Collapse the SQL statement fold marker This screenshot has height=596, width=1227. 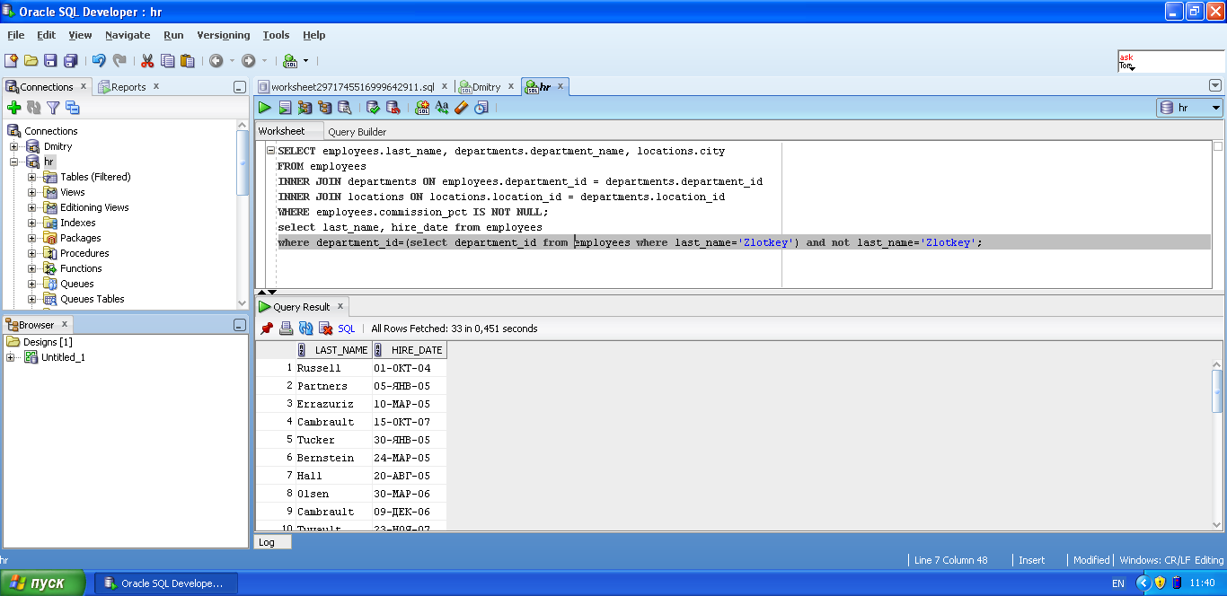coord(270,151)
